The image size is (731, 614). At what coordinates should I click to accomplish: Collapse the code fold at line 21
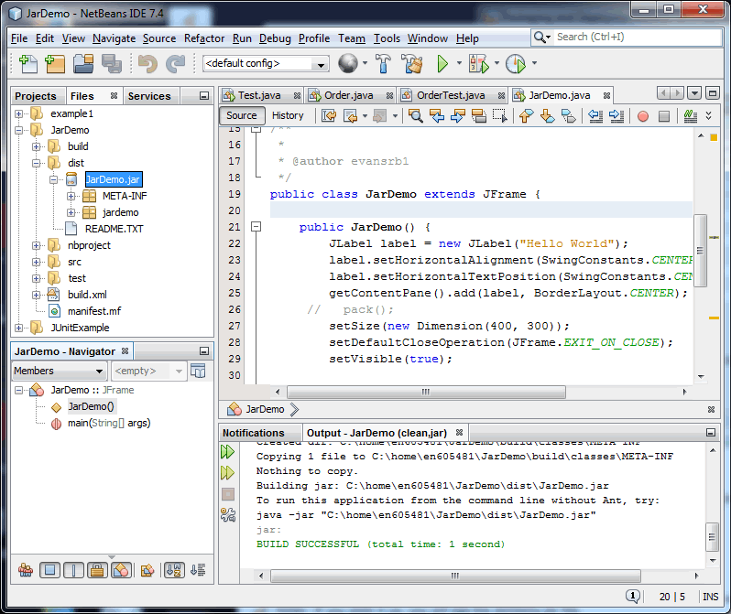coord(256,227)
